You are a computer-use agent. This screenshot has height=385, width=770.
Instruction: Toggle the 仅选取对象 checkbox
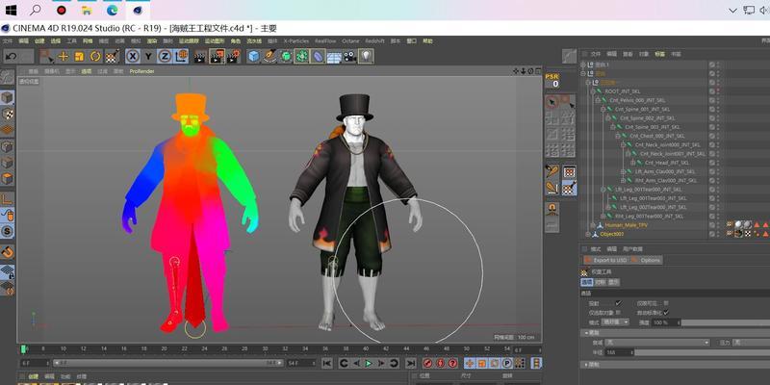618,313
